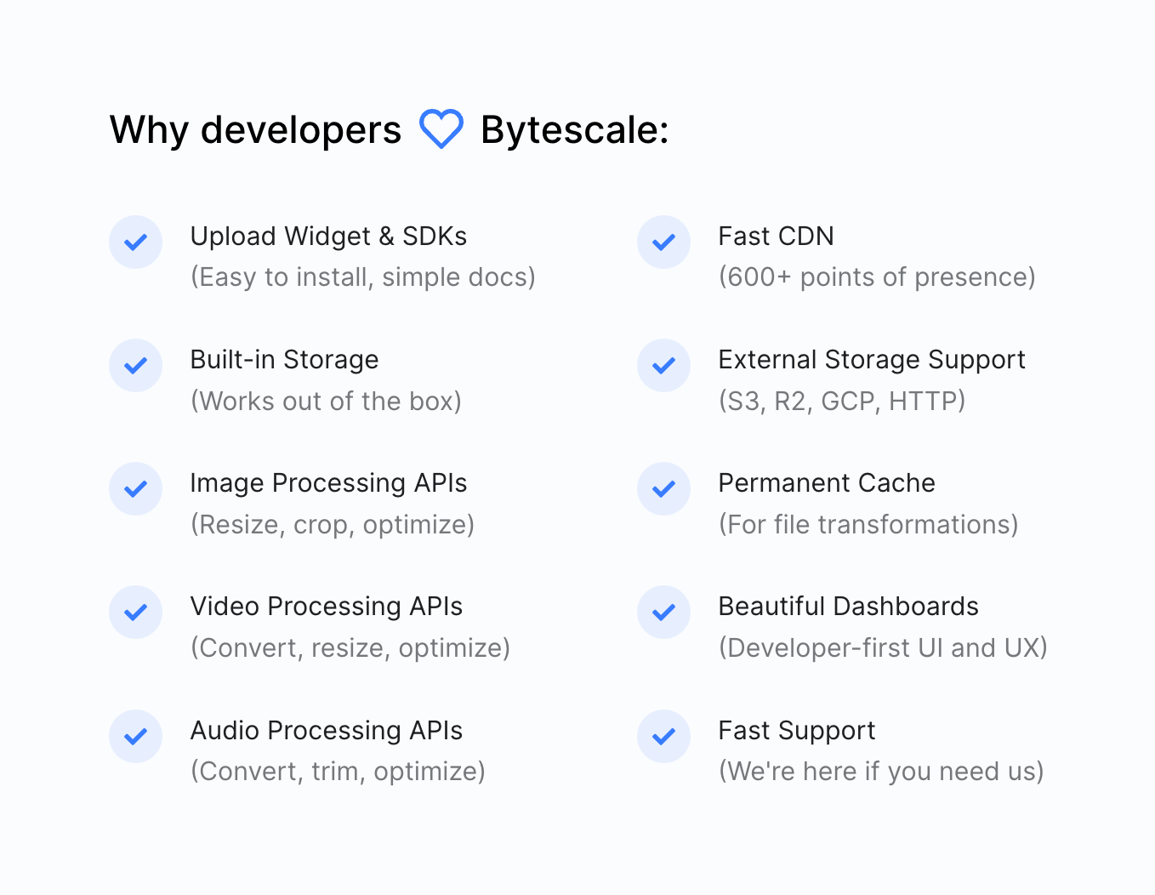The width and height of the screenshot is (1155, 895).
Task: Select the External Storage Support text
Action: coord(871,360)
